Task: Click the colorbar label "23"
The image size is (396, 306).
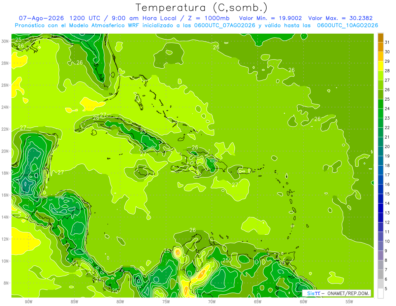Action: (x=387, y=118)
